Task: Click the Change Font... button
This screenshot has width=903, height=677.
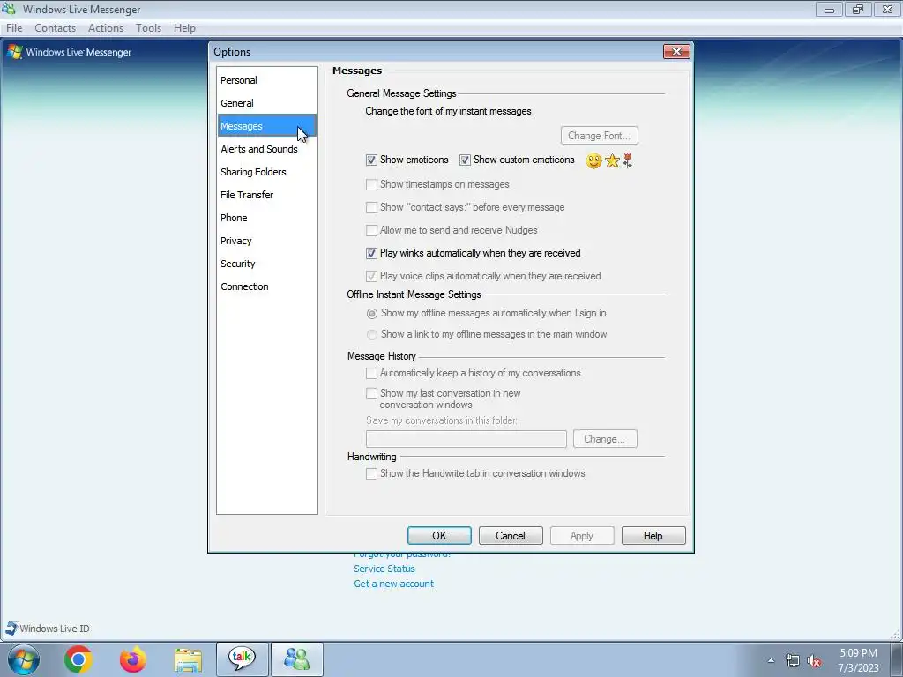Action: 599,136
